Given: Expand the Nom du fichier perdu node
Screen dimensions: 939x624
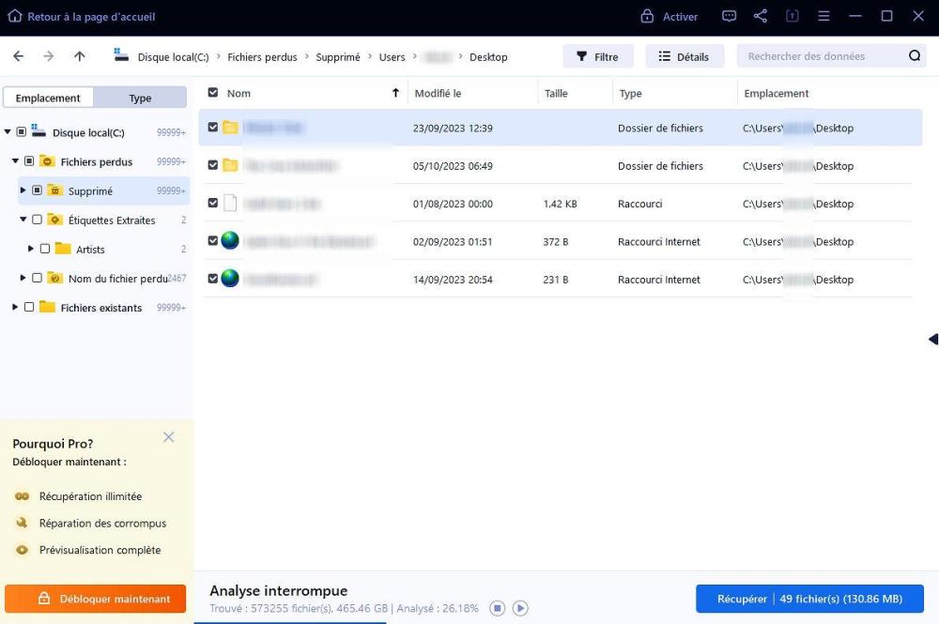Looking at the screenshot, I should point(23,278).
